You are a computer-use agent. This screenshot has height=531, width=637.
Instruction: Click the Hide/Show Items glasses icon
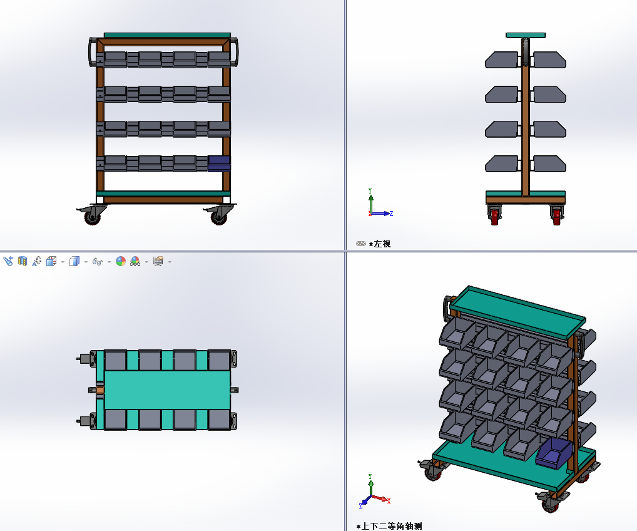click(x=98, y=262)
